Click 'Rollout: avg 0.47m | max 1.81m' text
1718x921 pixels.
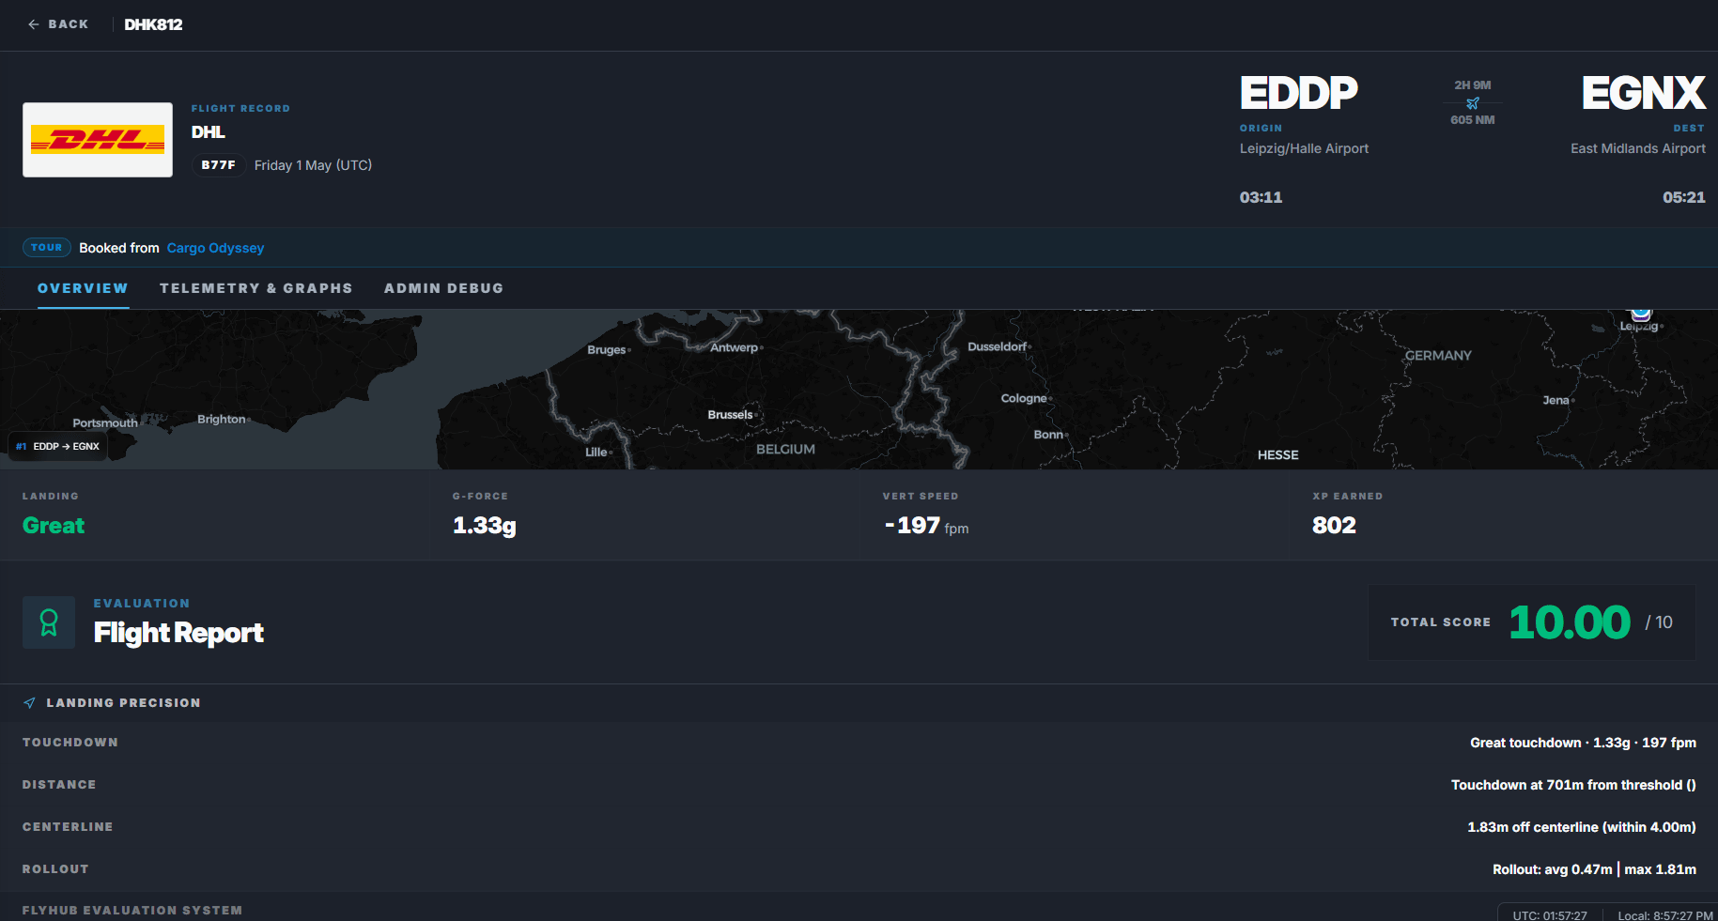tap(1594, 869)
